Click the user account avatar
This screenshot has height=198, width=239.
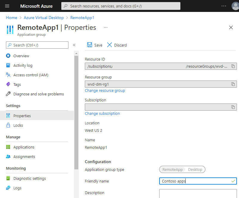coord(235,6)
